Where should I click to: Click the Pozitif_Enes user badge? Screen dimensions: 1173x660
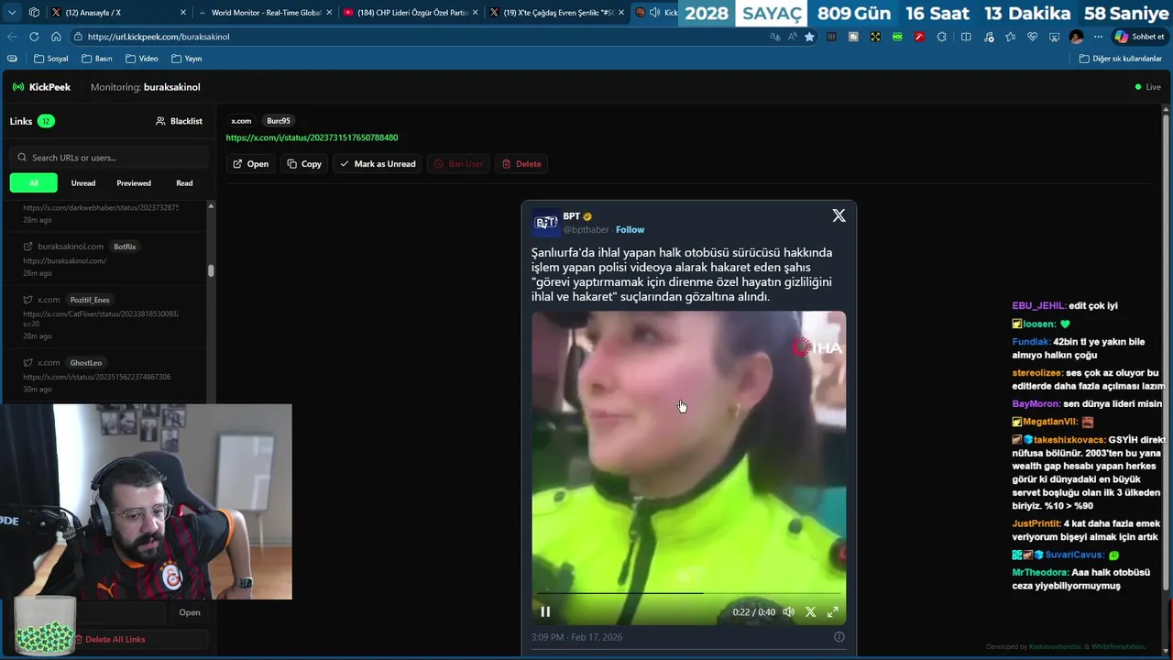point(90,300)
